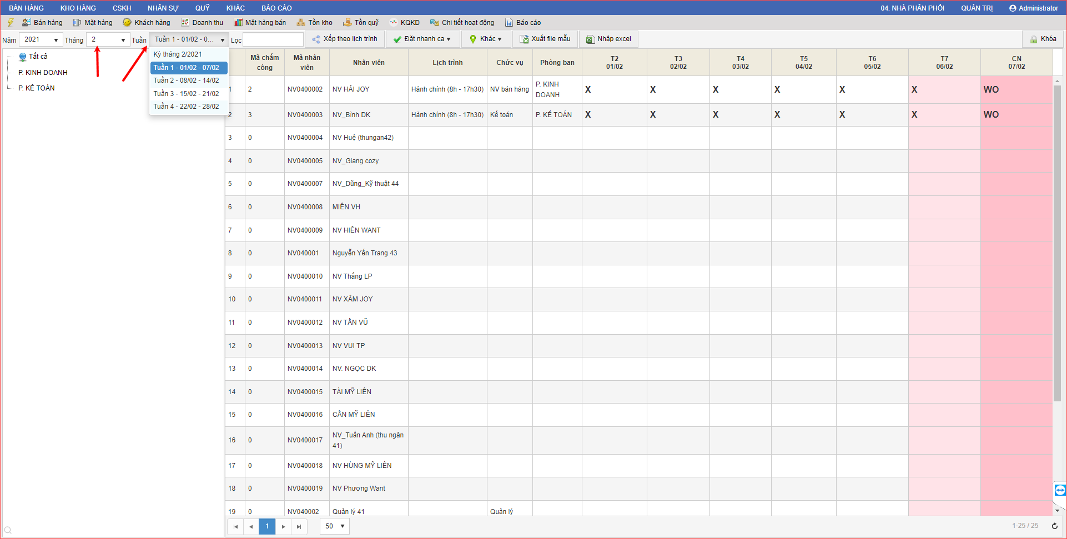This screenshot has width=1067, height=539.
Task: Click the grid refresh icon
Action: (x=1054, y=526)
